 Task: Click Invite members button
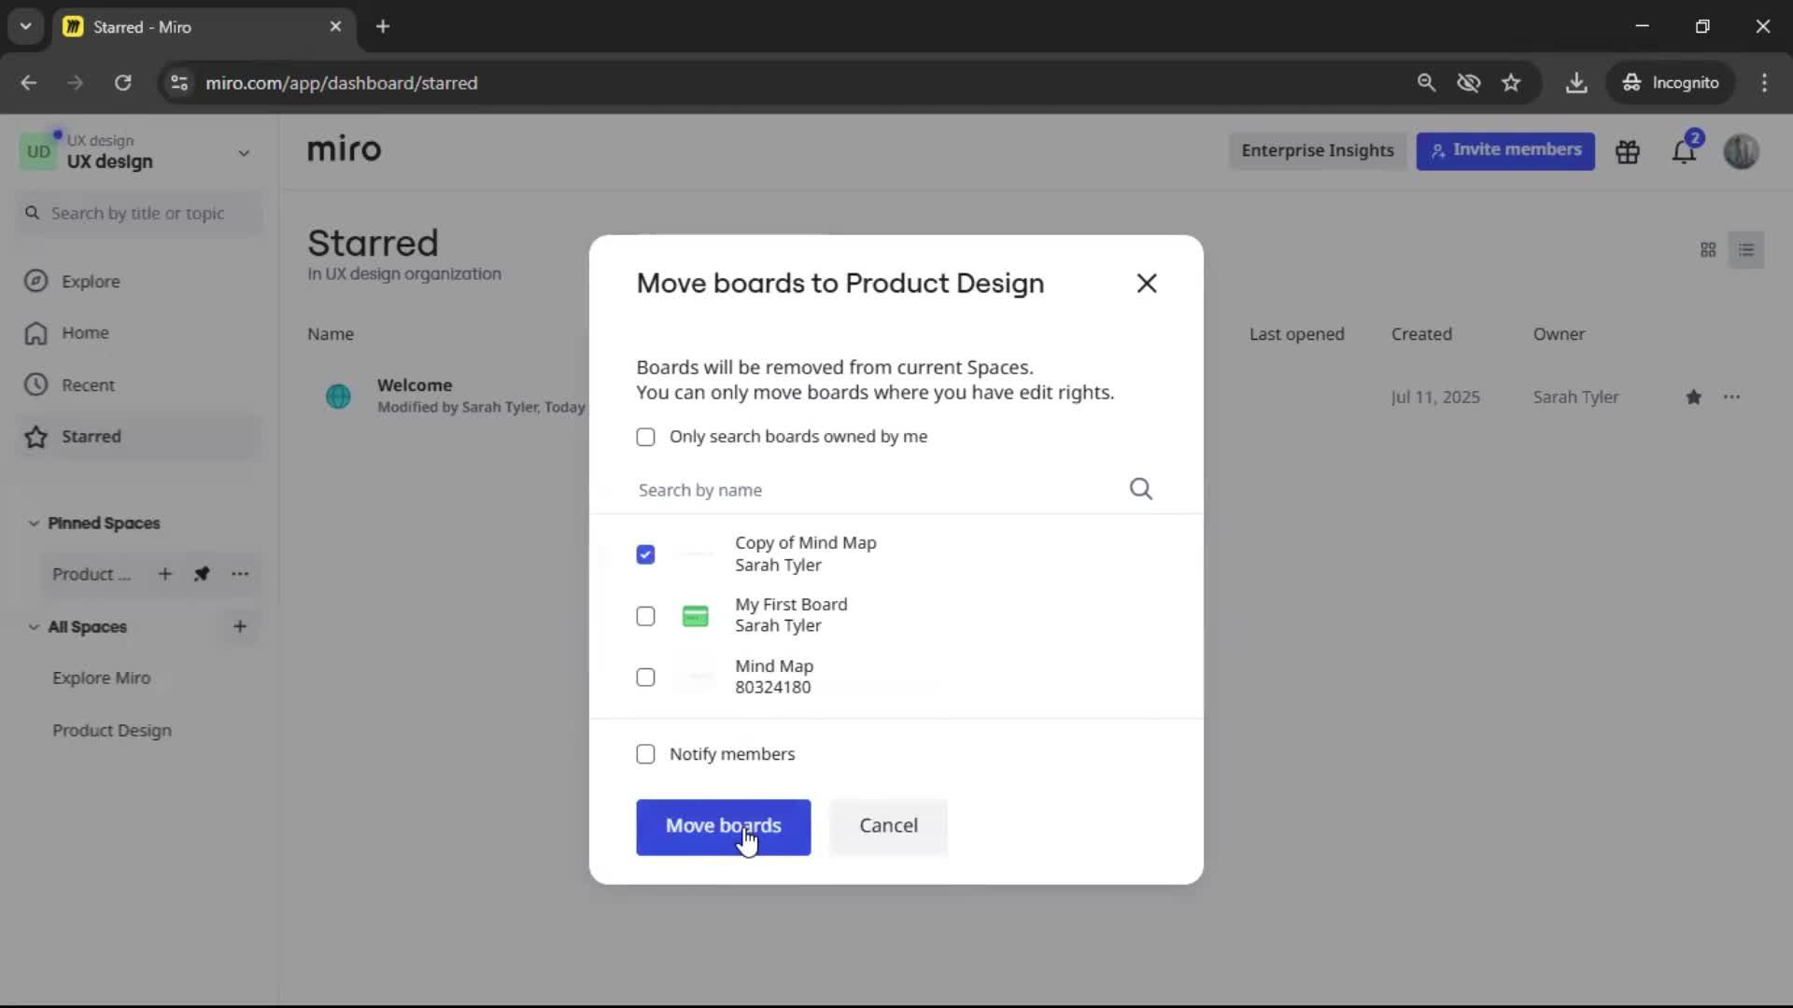click(x=1505, y=151)
